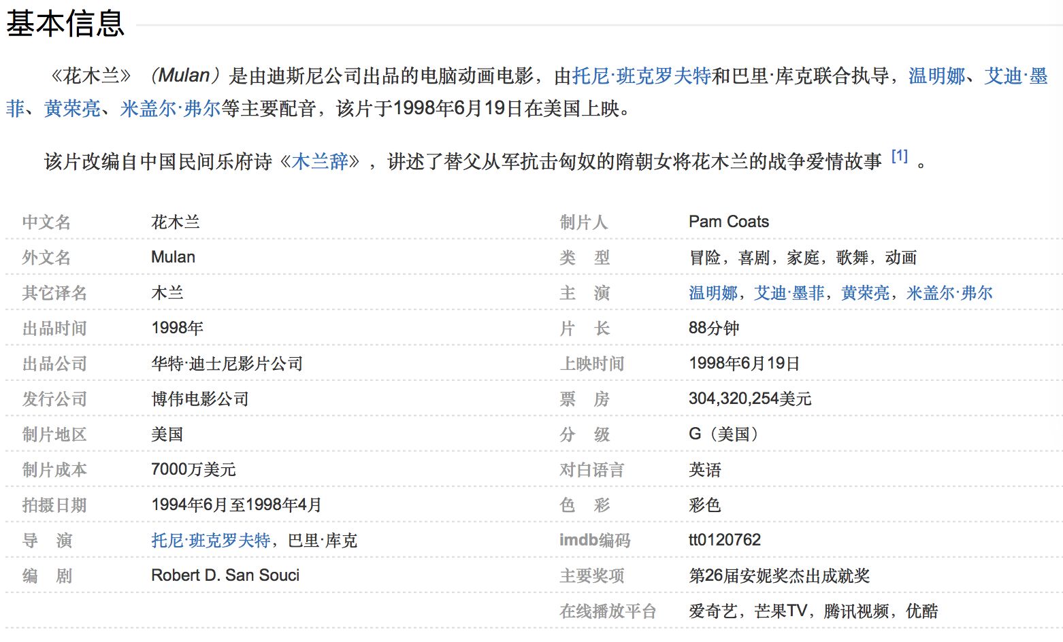Select the label 其它译名
The height and width of the screenshot is (642, 1063).
tap(54, 293)
